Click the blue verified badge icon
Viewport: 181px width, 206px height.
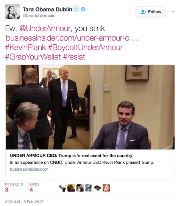click(83, 9)
